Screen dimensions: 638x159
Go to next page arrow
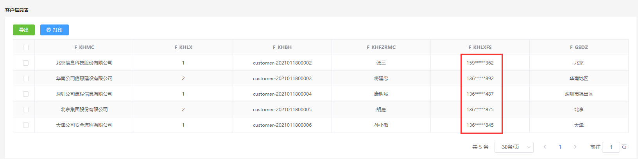point(575,147)
